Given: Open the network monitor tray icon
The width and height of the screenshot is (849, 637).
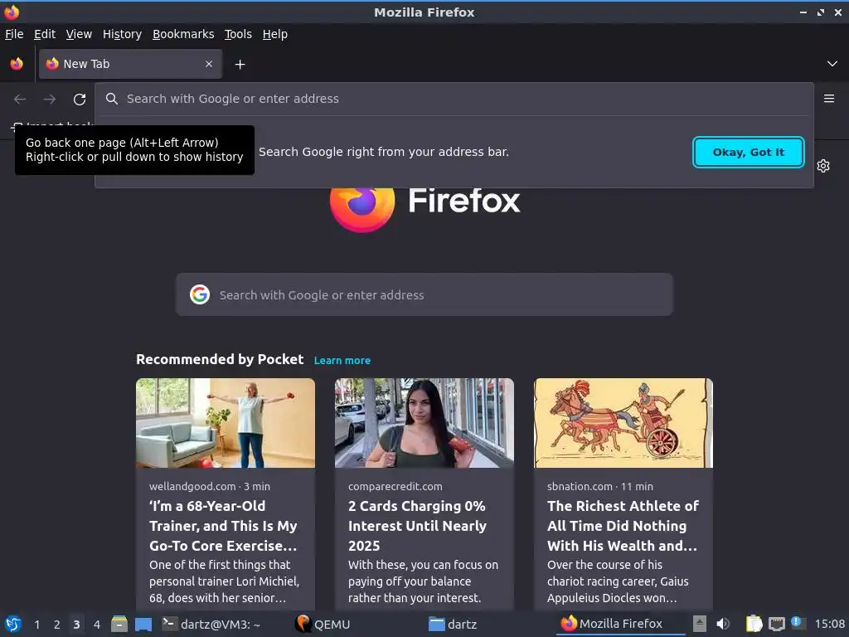Looking at the screenshot, I should point(776,624).
